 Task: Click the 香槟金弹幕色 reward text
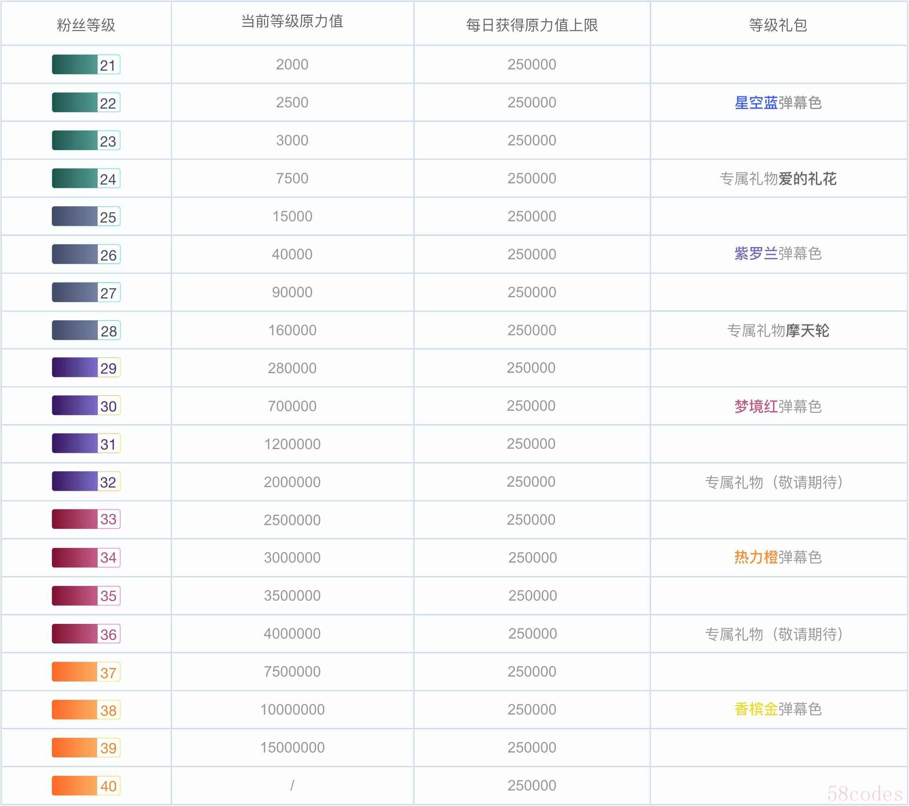[778, 709]
